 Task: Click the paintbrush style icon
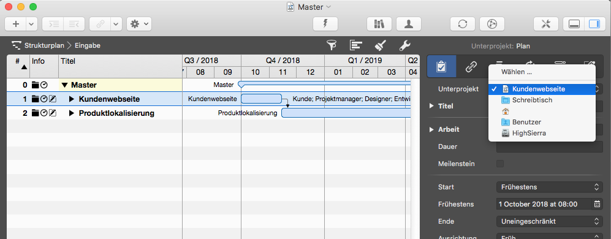pos(381,45)
